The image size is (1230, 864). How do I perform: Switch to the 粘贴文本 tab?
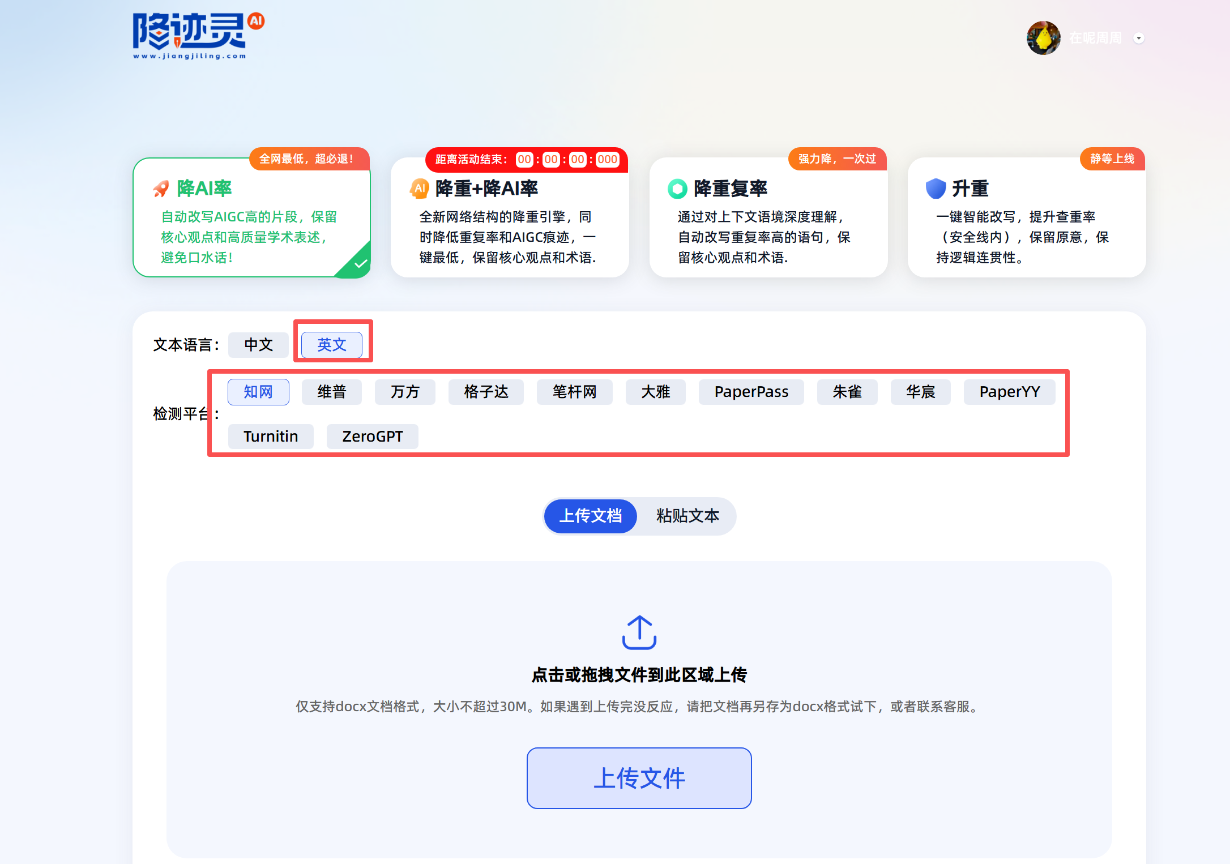pyautogui.click(x=687, y=516)
